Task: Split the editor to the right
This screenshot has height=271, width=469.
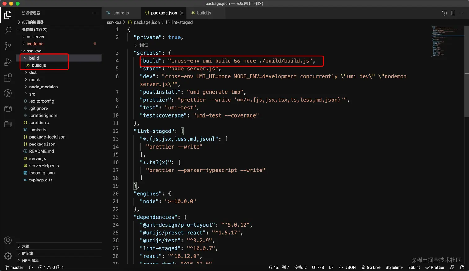Action: point(453,13)
